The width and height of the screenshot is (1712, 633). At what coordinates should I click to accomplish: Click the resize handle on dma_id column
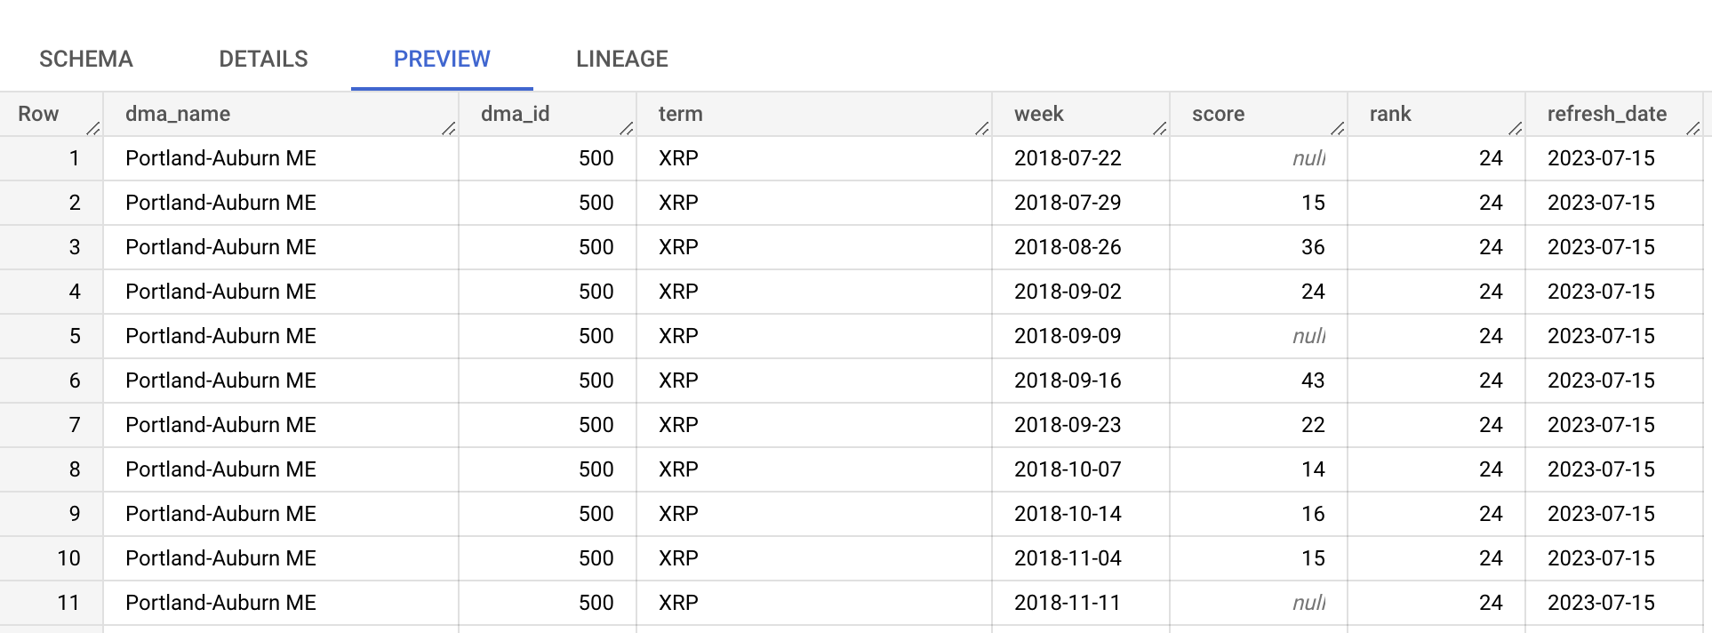(x=625, y=128)
